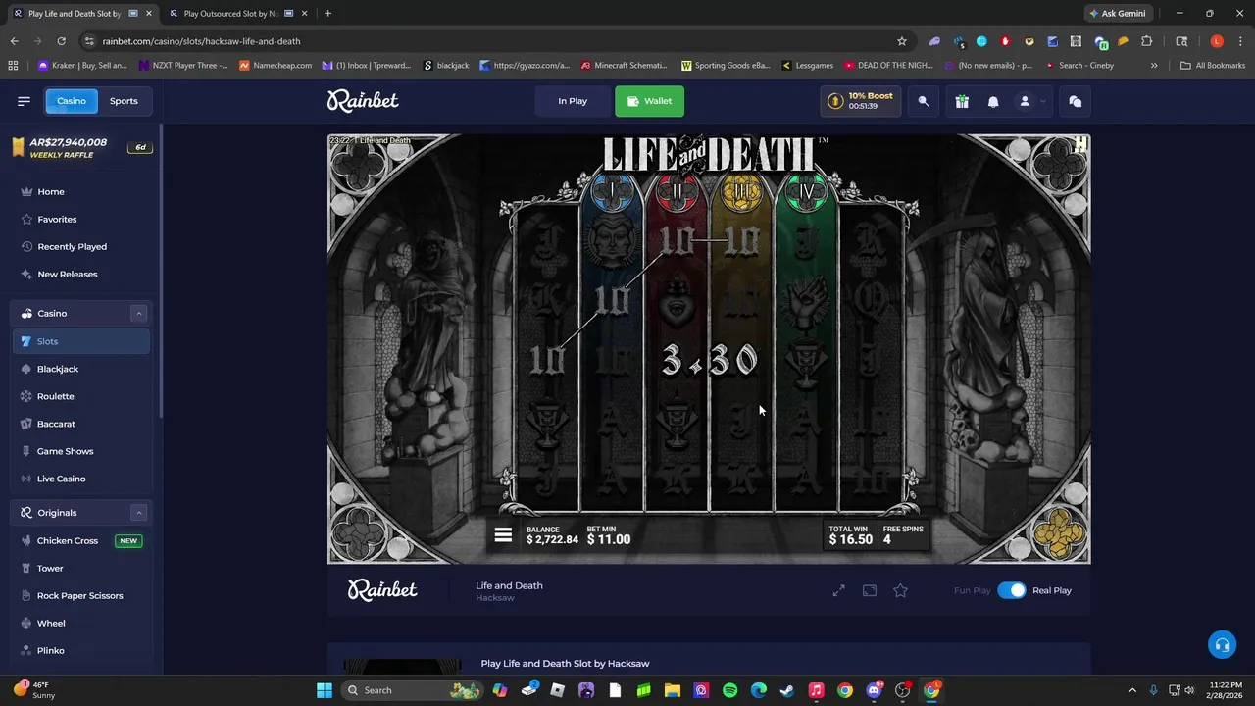Open Plinko original game
This screenshot has width=1255, height=706.
81,651
